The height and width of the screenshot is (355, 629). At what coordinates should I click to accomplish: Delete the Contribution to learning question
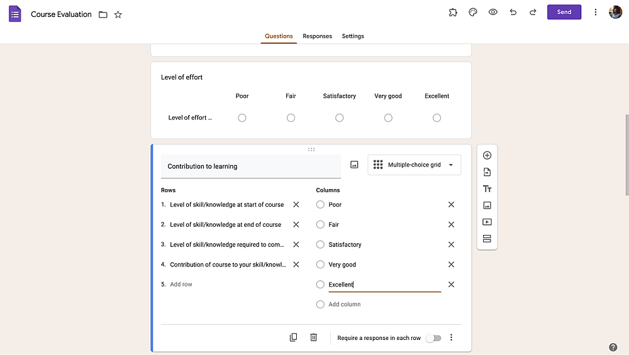point(314,337)
